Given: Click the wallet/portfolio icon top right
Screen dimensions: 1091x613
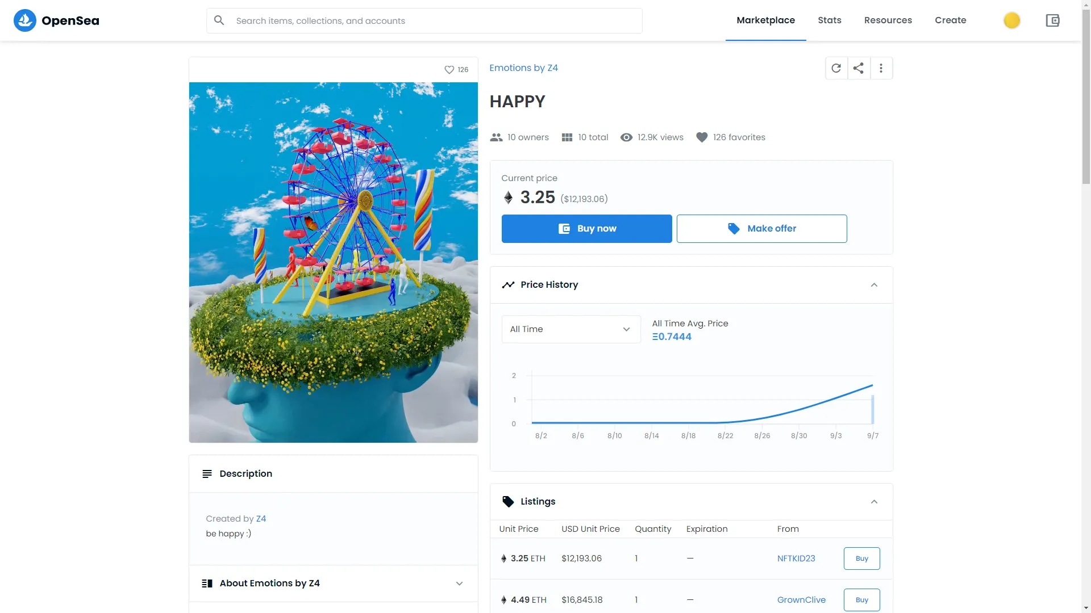Looking at the screenshot, I should tap(1053, 20).
